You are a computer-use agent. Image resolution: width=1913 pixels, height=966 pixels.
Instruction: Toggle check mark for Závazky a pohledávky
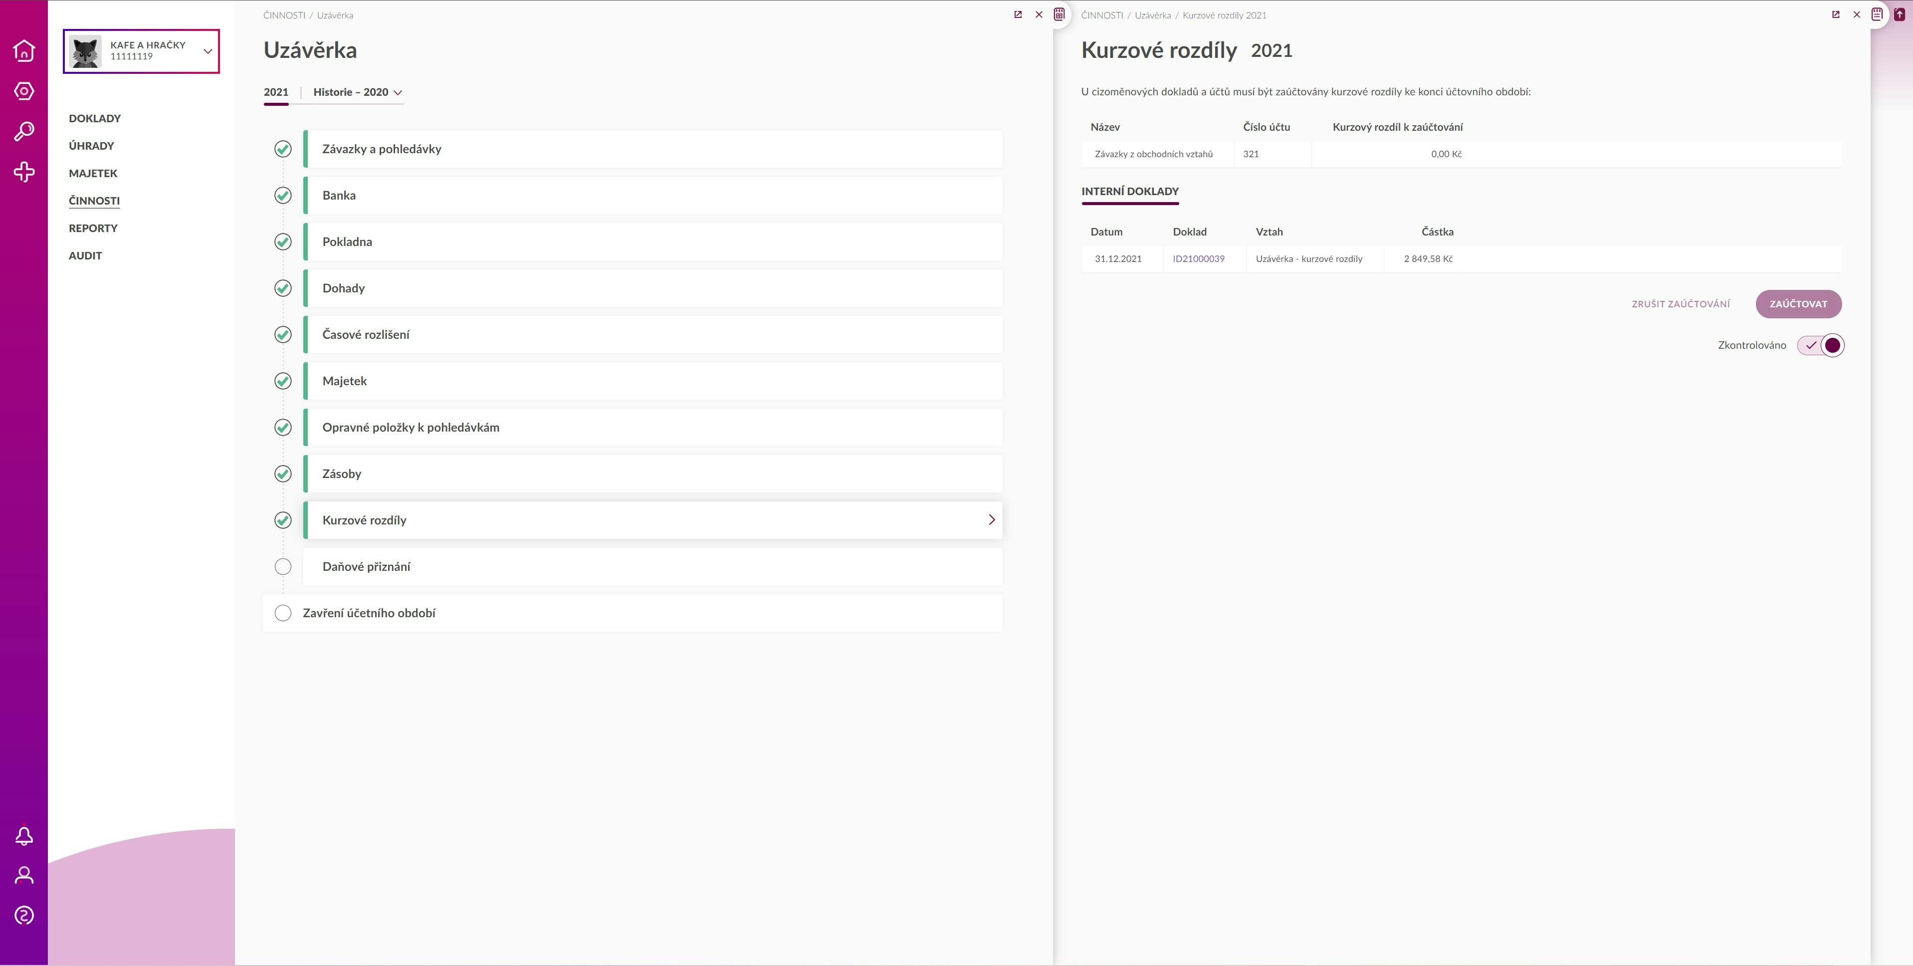(283, 149)
